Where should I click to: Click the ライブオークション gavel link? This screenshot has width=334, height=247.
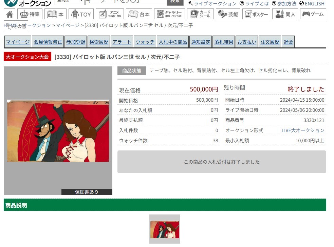coord(212,4)
